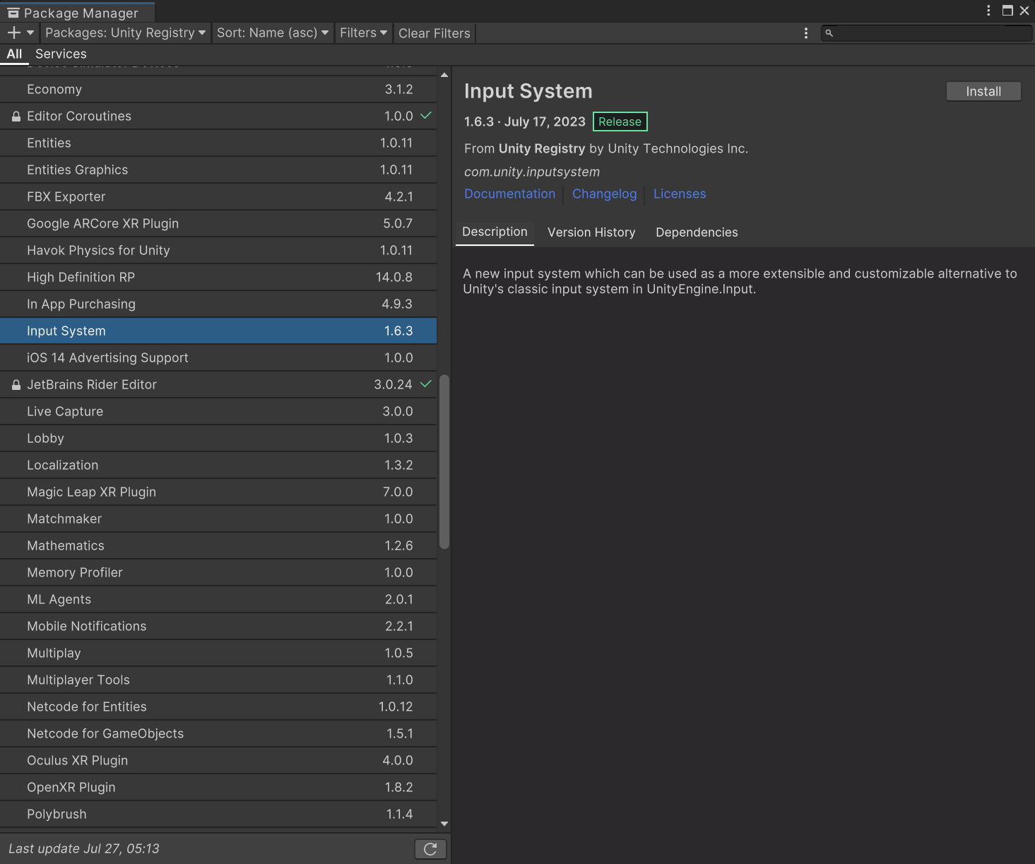Click the installed checkmark on JetBrains Rider Editor
Viewport: 1035px width, 864px height.
click(x=426, y=384)
